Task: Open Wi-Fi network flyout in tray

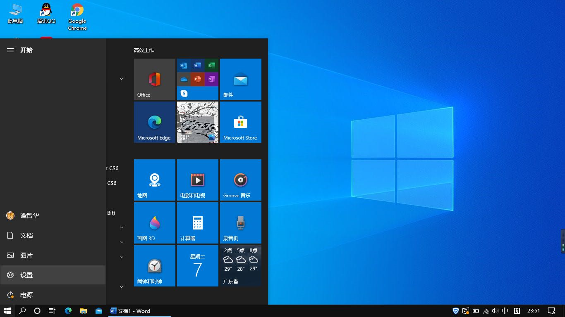Action: click(x=486, y=311)
